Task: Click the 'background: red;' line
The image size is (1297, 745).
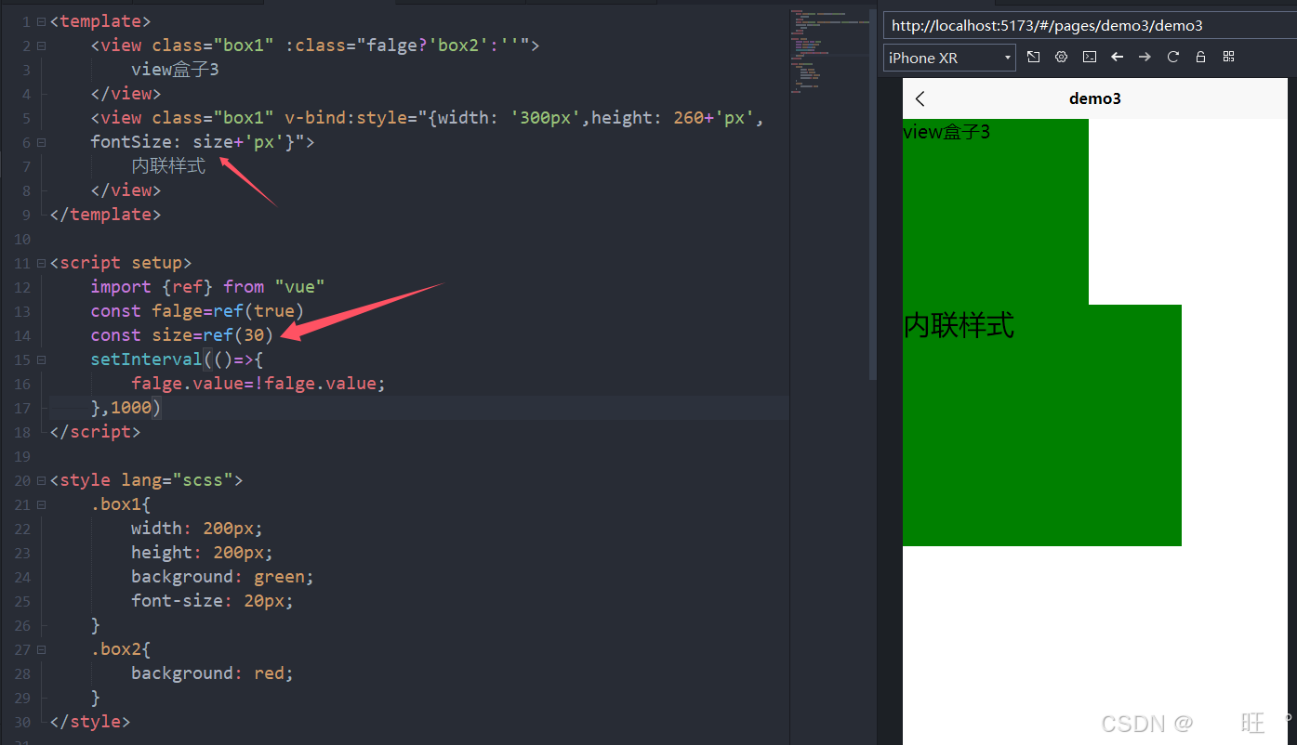Action: tap(213, 673)
